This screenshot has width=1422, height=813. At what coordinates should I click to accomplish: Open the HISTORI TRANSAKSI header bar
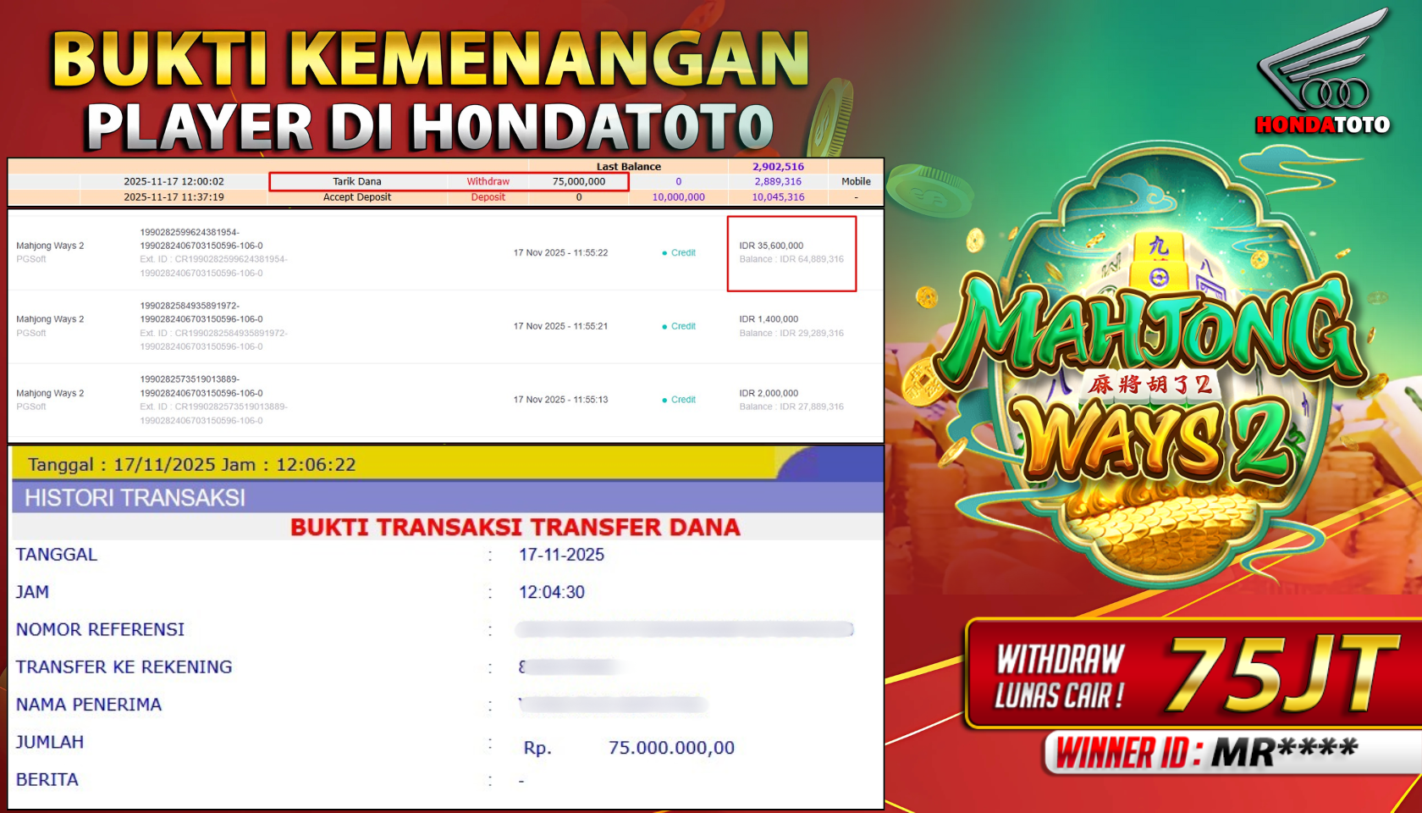tap(447, 497)
